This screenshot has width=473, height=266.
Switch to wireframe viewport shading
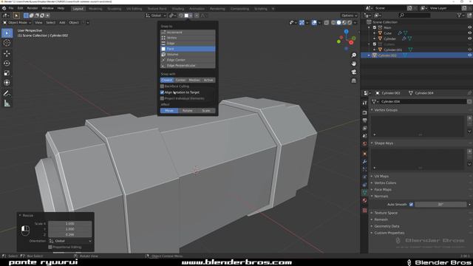[x=333, y=23]
